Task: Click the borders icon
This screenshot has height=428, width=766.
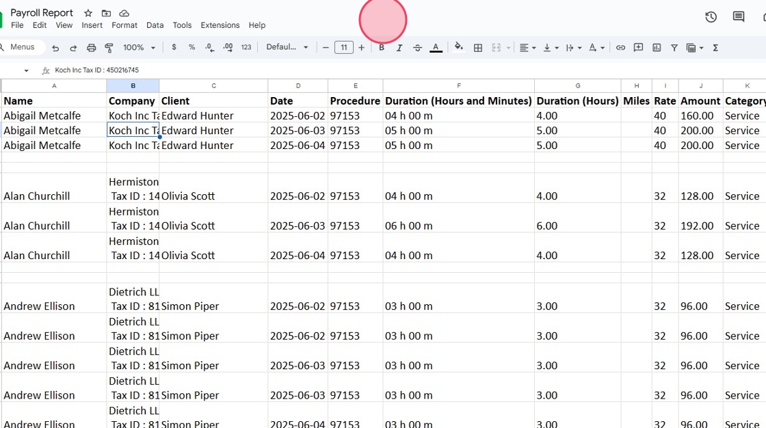Action: (478, 48)
